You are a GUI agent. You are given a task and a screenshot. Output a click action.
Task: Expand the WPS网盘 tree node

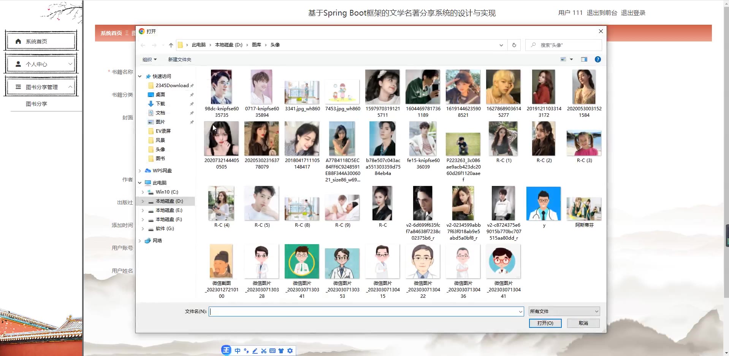(140, 171)
